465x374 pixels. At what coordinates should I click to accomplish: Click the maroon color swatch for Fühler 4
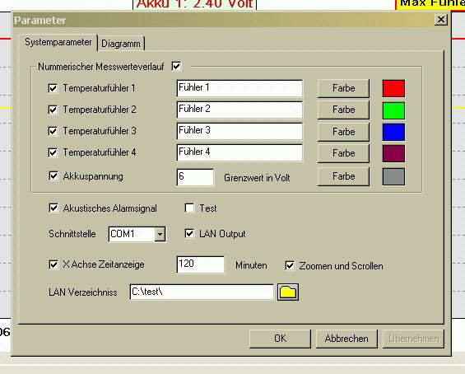(x=393, y=153)
